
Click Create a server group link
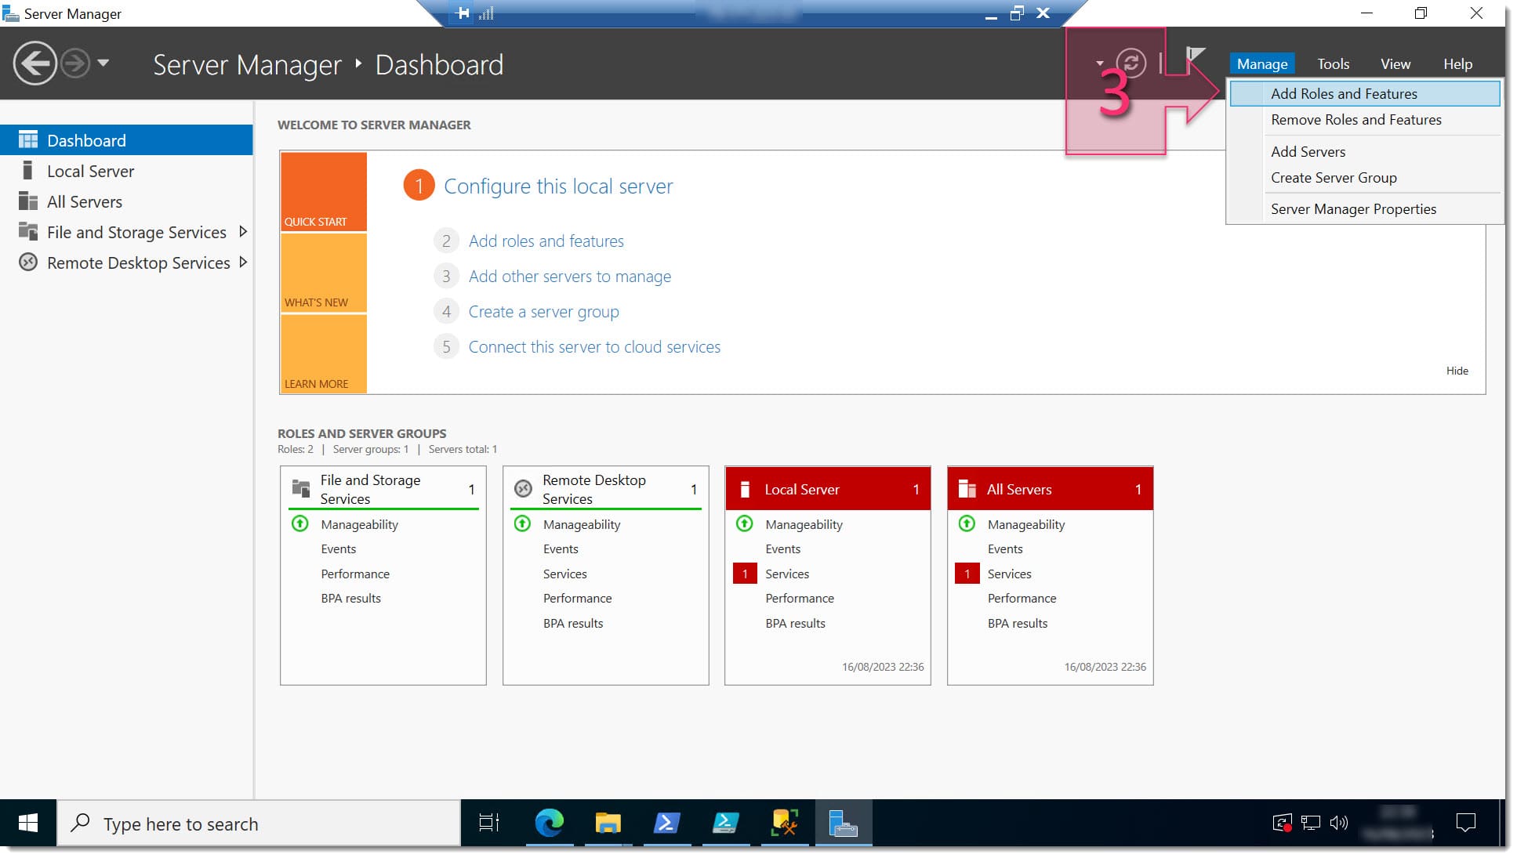[x=543, y=312]
